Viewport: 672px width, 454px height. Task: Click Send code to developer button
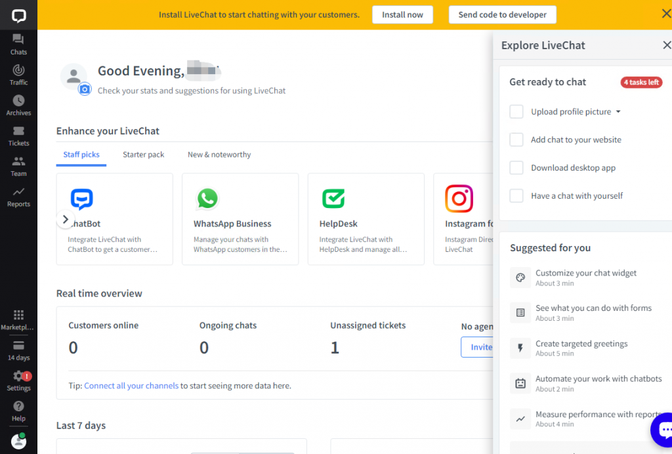point(502,14)
